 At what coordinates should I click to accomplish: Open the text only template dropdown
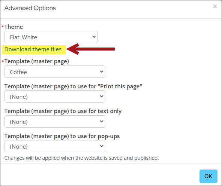(55, 121)
